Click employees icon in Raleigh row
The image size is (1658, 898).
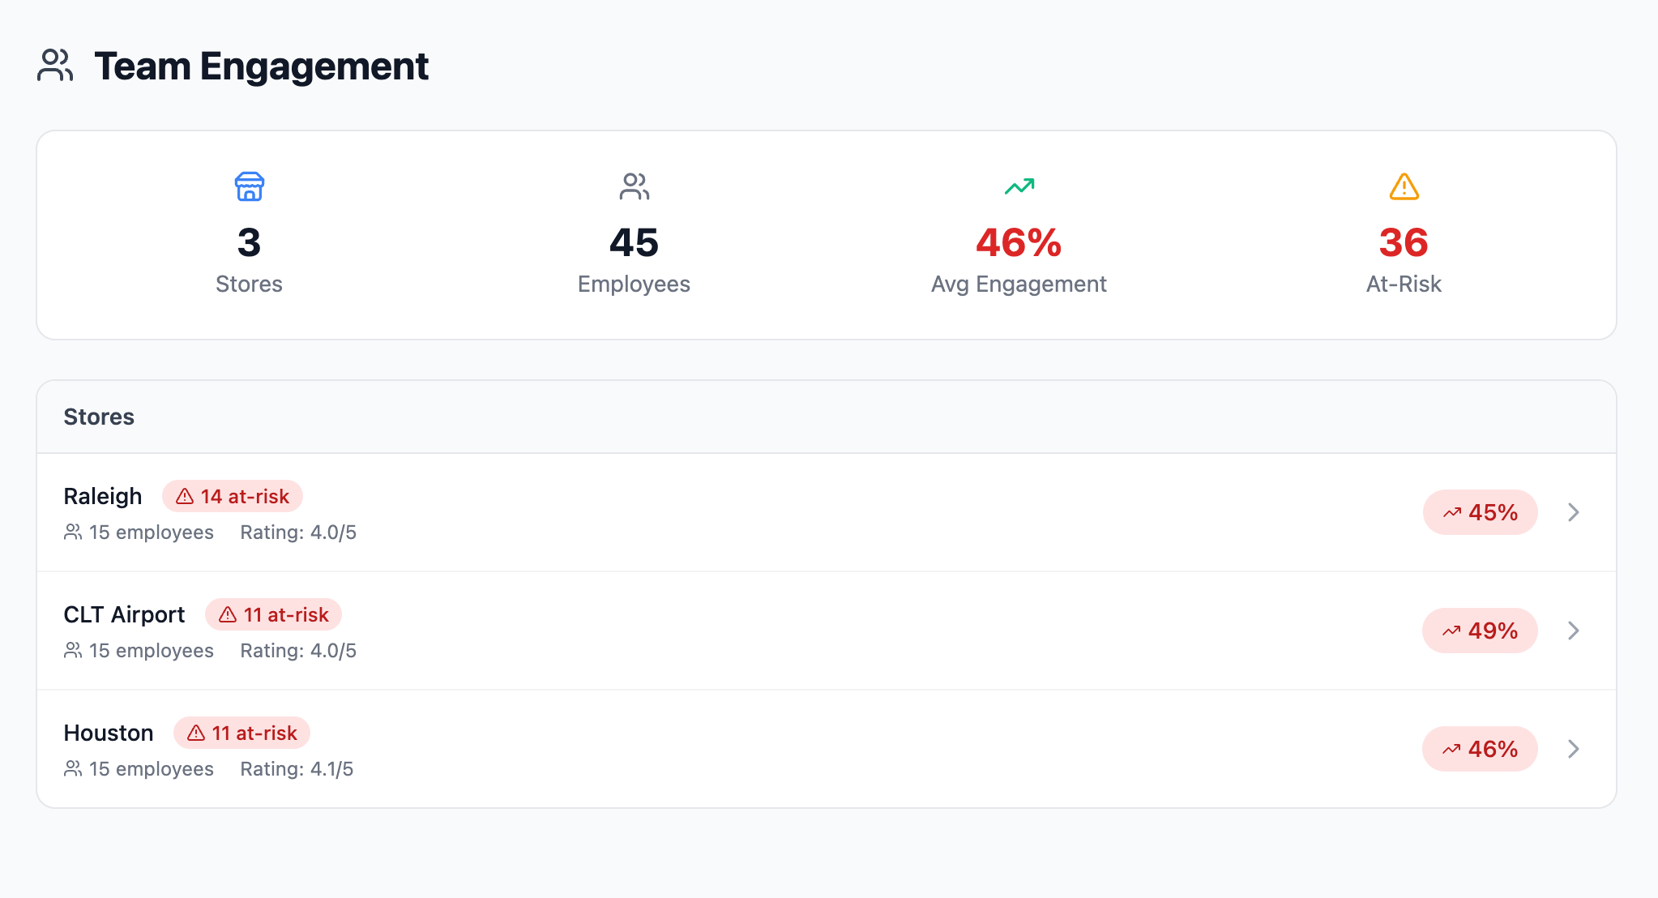coord(73,532)
